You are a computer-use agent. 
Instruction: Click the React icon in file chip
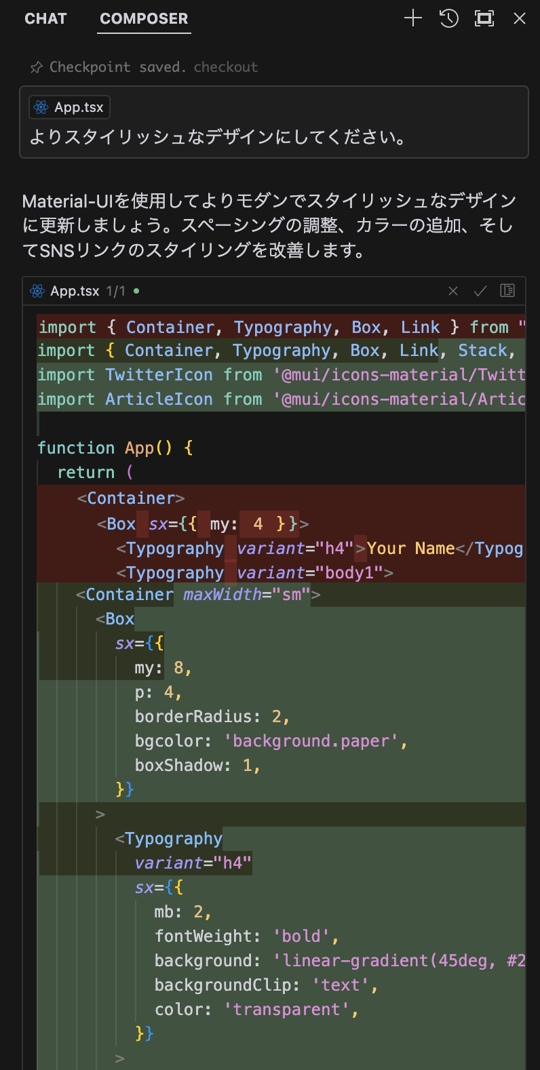click(x=41, y=107)
